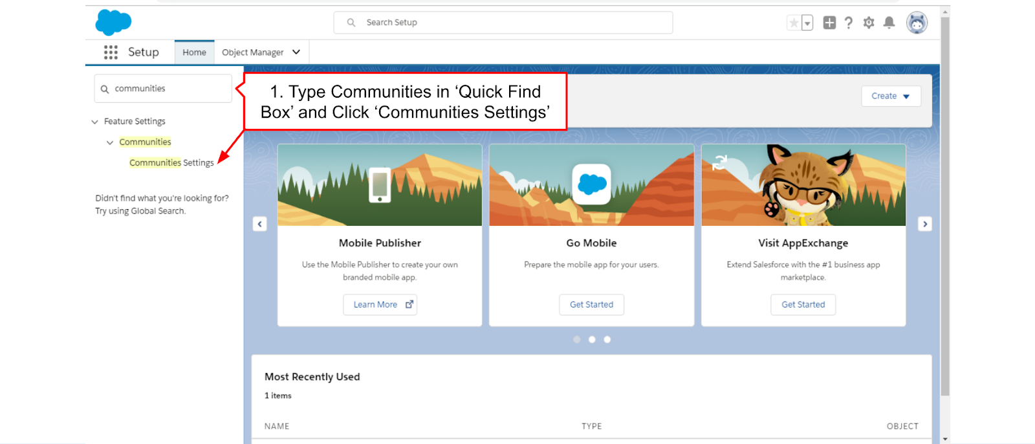Select the first carousel page dot
The width and height of the screenshot is (1035, 444).
576,339
